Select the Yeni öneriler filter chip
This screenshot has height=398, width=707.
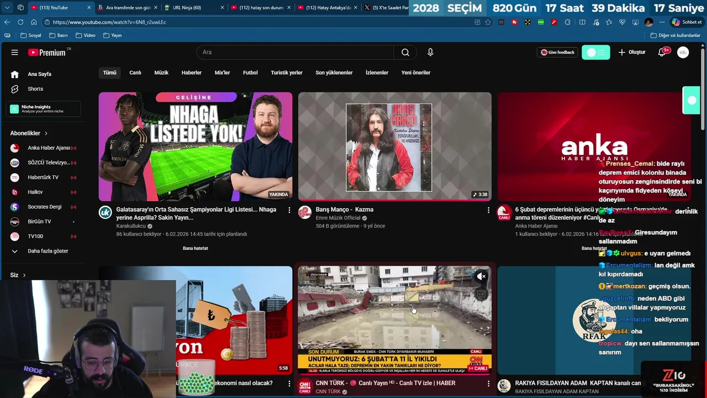416,72
